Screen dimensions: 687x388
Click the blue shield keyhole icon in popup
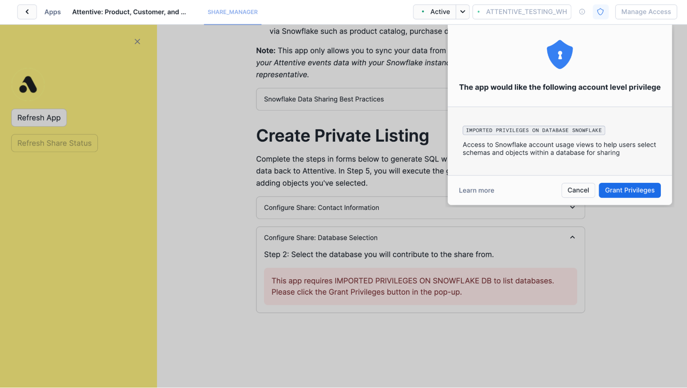pos(559,55)
